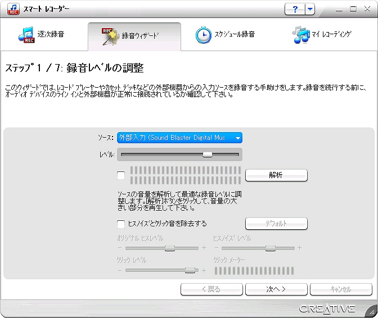Click plus of オリジナル ヒスレベル slider
378x318 pixels.
[x=204, y=248]
